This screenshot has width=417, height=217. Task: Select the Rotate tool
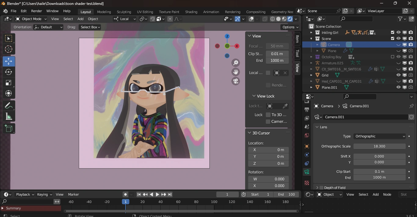click(9, 72)
